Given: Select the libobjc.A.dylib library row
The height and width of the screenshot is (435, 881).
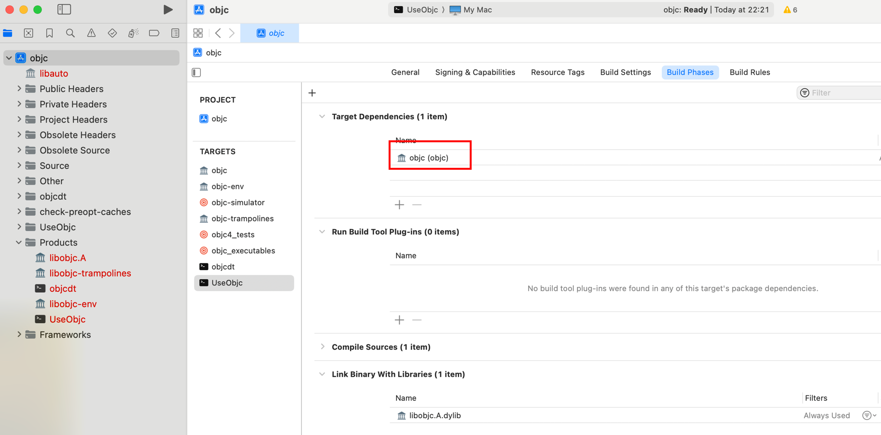Looking at the screenshot, I should pyautogui.click(x=635, y=416).
